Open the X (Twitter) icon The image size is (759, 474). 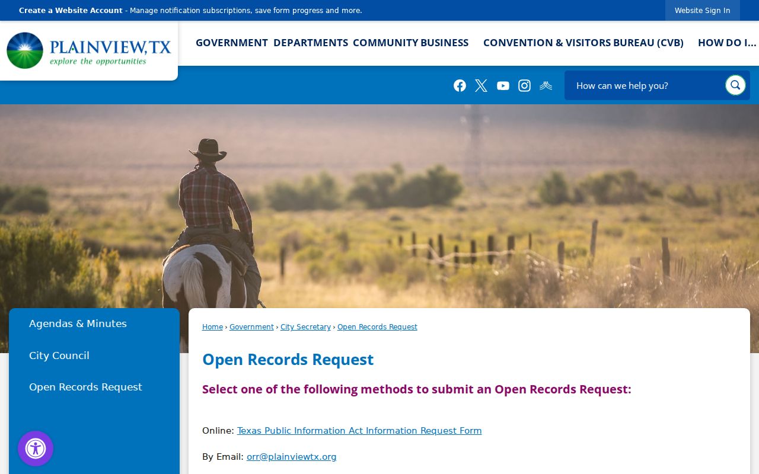[x=481, y=86]
